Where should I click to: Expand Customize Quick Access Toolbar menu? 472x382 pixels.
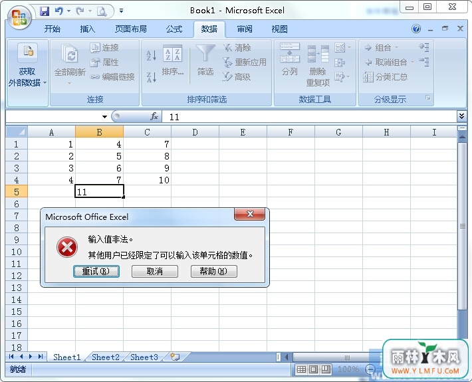121,11
